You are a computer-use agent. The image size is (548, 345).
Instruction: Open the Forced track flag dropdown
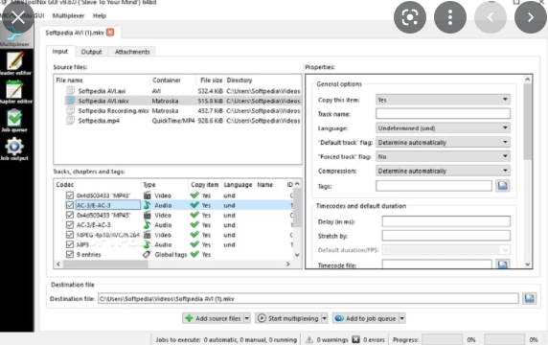pyautogui.click(x=443, y=156)
